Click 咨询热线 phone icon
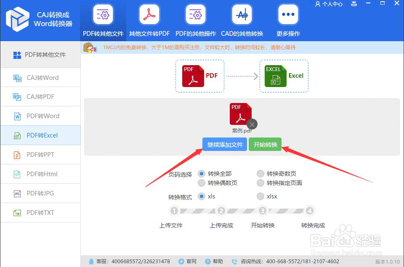This screenshot has height=267, width=404. (234, 262)
